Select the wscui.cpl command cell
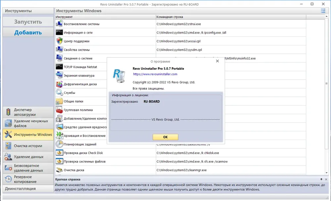This screenshot has width=331, height=201. (x=231, y=41)
